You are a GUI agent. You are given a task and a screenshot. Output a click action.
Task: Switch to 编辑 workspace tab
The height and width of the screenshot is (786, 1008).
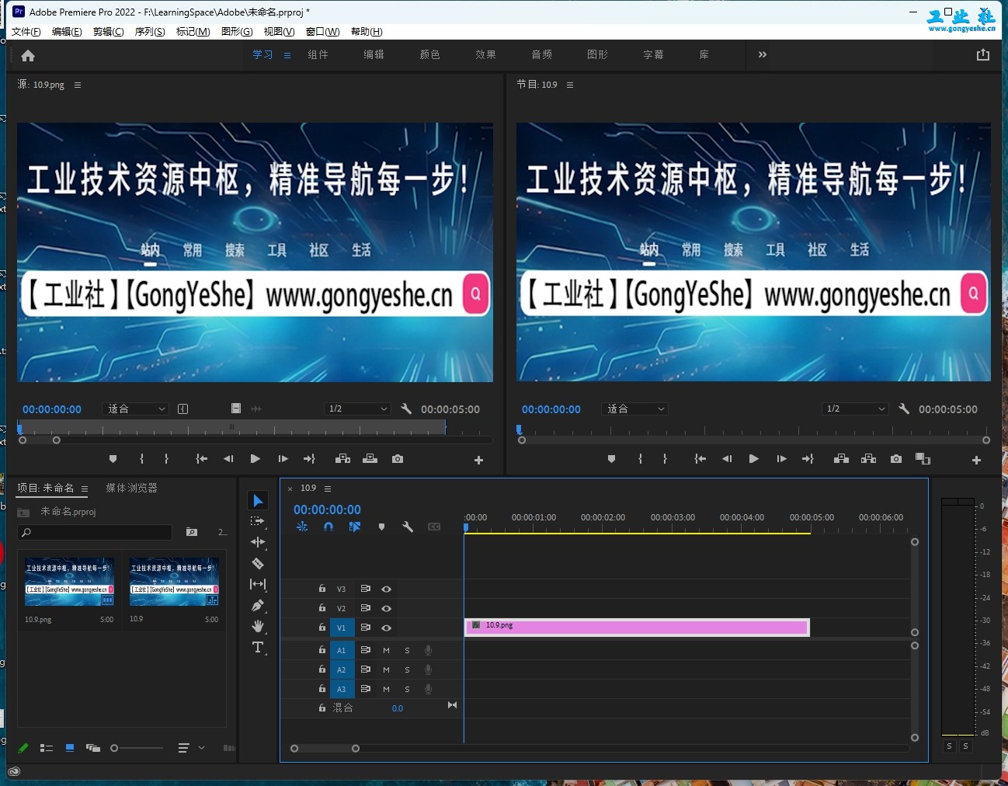pyautogui.click(x=374, y=54)
